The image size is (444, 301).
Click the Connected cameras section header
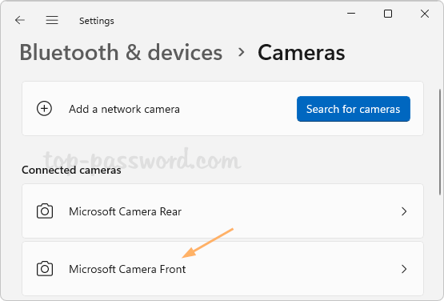pyautogui.click(x=71, y=170)
